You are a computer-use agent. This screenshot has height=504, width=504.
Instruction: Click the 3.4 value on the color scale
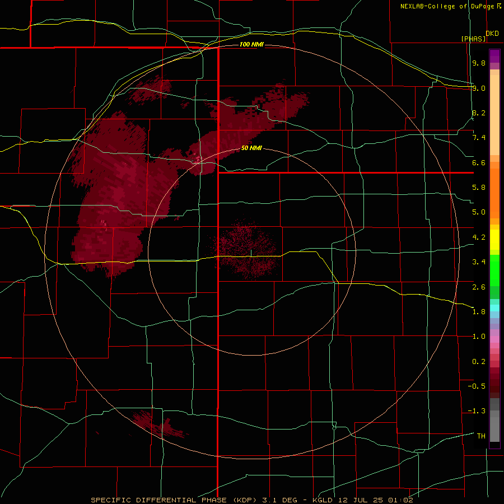[x=479, y=262]
